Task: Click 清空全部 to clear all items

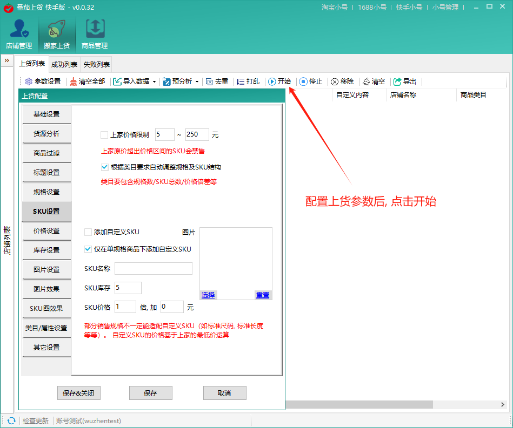Action: tap(87, 81)
